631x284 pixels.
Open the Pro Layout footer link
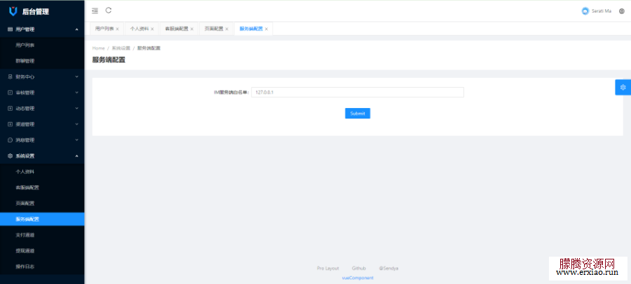click(x=327, y=269)
